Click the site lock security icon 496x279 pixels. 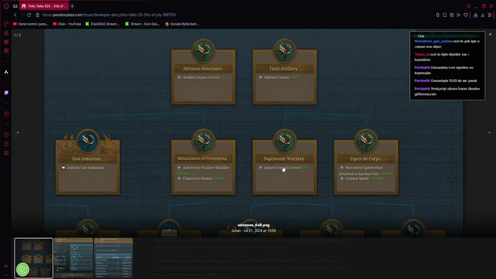[38, 15]
